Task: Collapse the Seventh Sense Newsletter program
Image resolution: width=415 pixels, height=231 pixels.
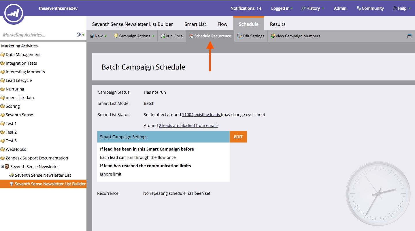Action: point(3,167)
